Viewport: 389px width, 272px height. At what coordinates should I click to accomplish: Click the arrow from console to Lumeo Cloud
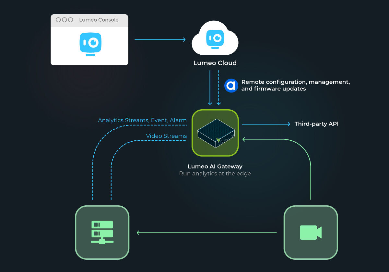tap(160, 40)
